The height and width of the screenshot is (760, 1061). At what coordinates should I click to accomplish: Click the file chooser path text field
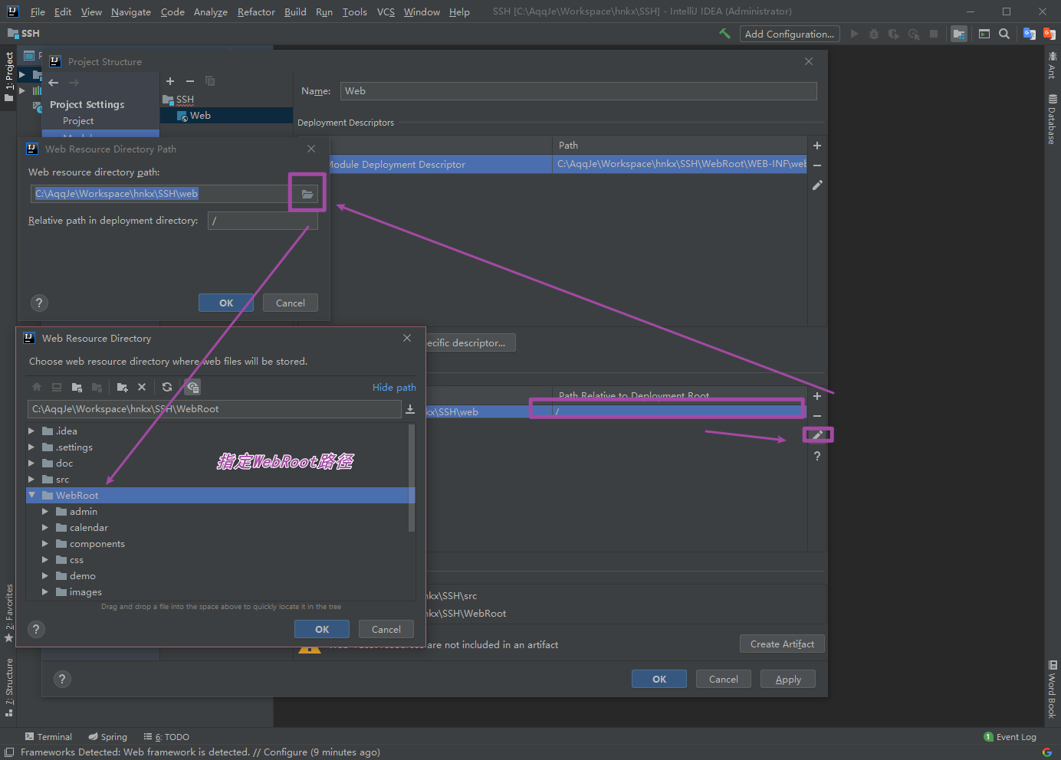(215, 409)
